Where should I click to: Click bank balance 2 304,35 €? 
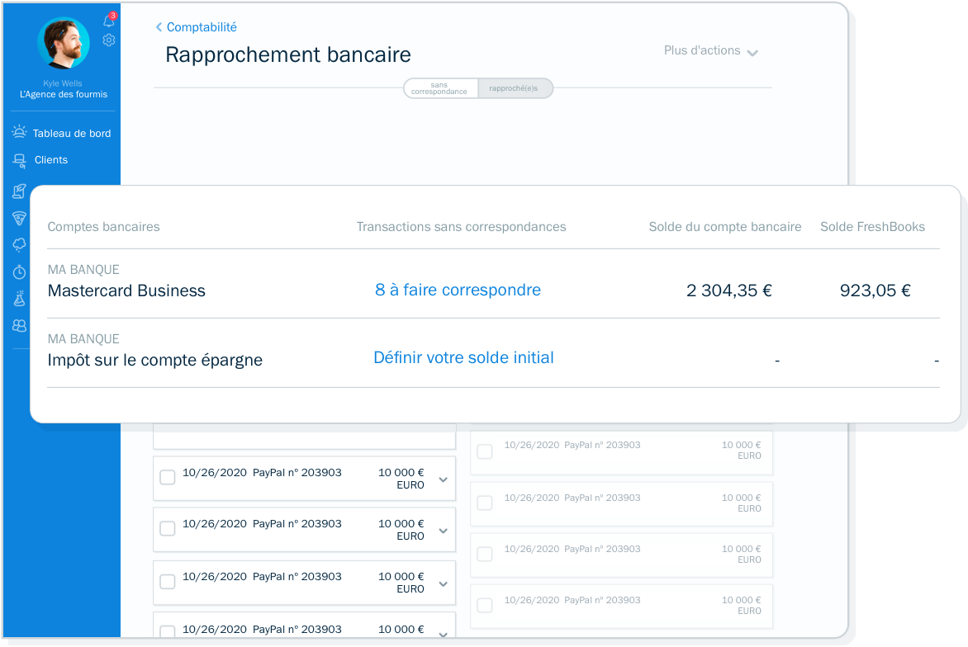point(729,290)
